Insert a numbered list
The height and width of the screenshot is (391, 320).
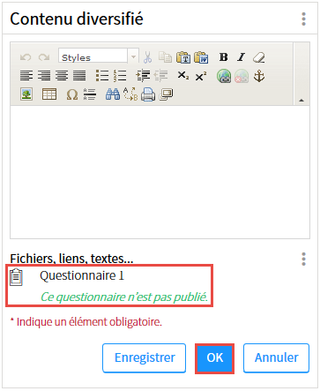pyautogui.click(x=120, y=76)
